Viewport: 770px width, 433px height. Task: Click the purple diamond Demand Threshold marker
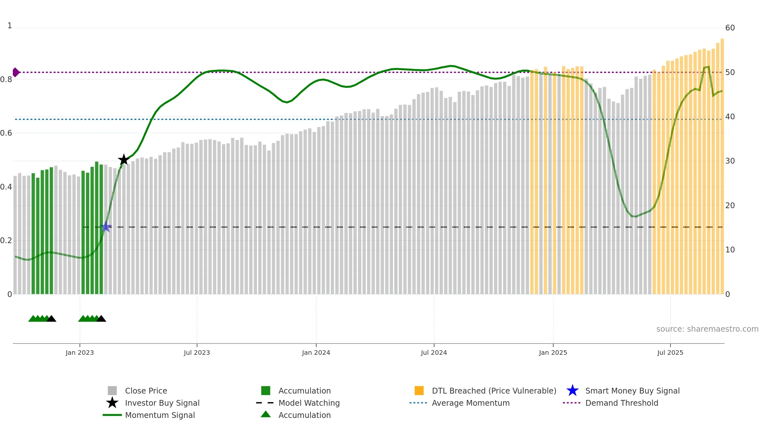pos(15,72)
